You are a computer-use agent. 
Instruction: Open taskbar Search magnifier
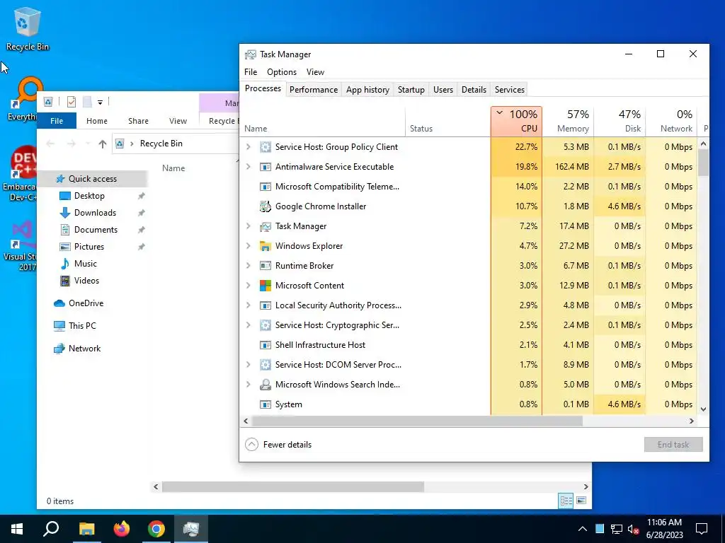click(51, 529)
